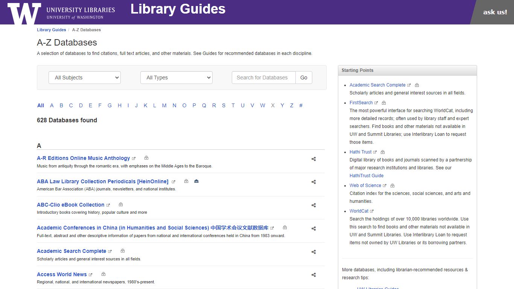The width and height of the screenshot is (514, 289).
Task: Select the All letter filter
Action: click(x=41, y=105)
